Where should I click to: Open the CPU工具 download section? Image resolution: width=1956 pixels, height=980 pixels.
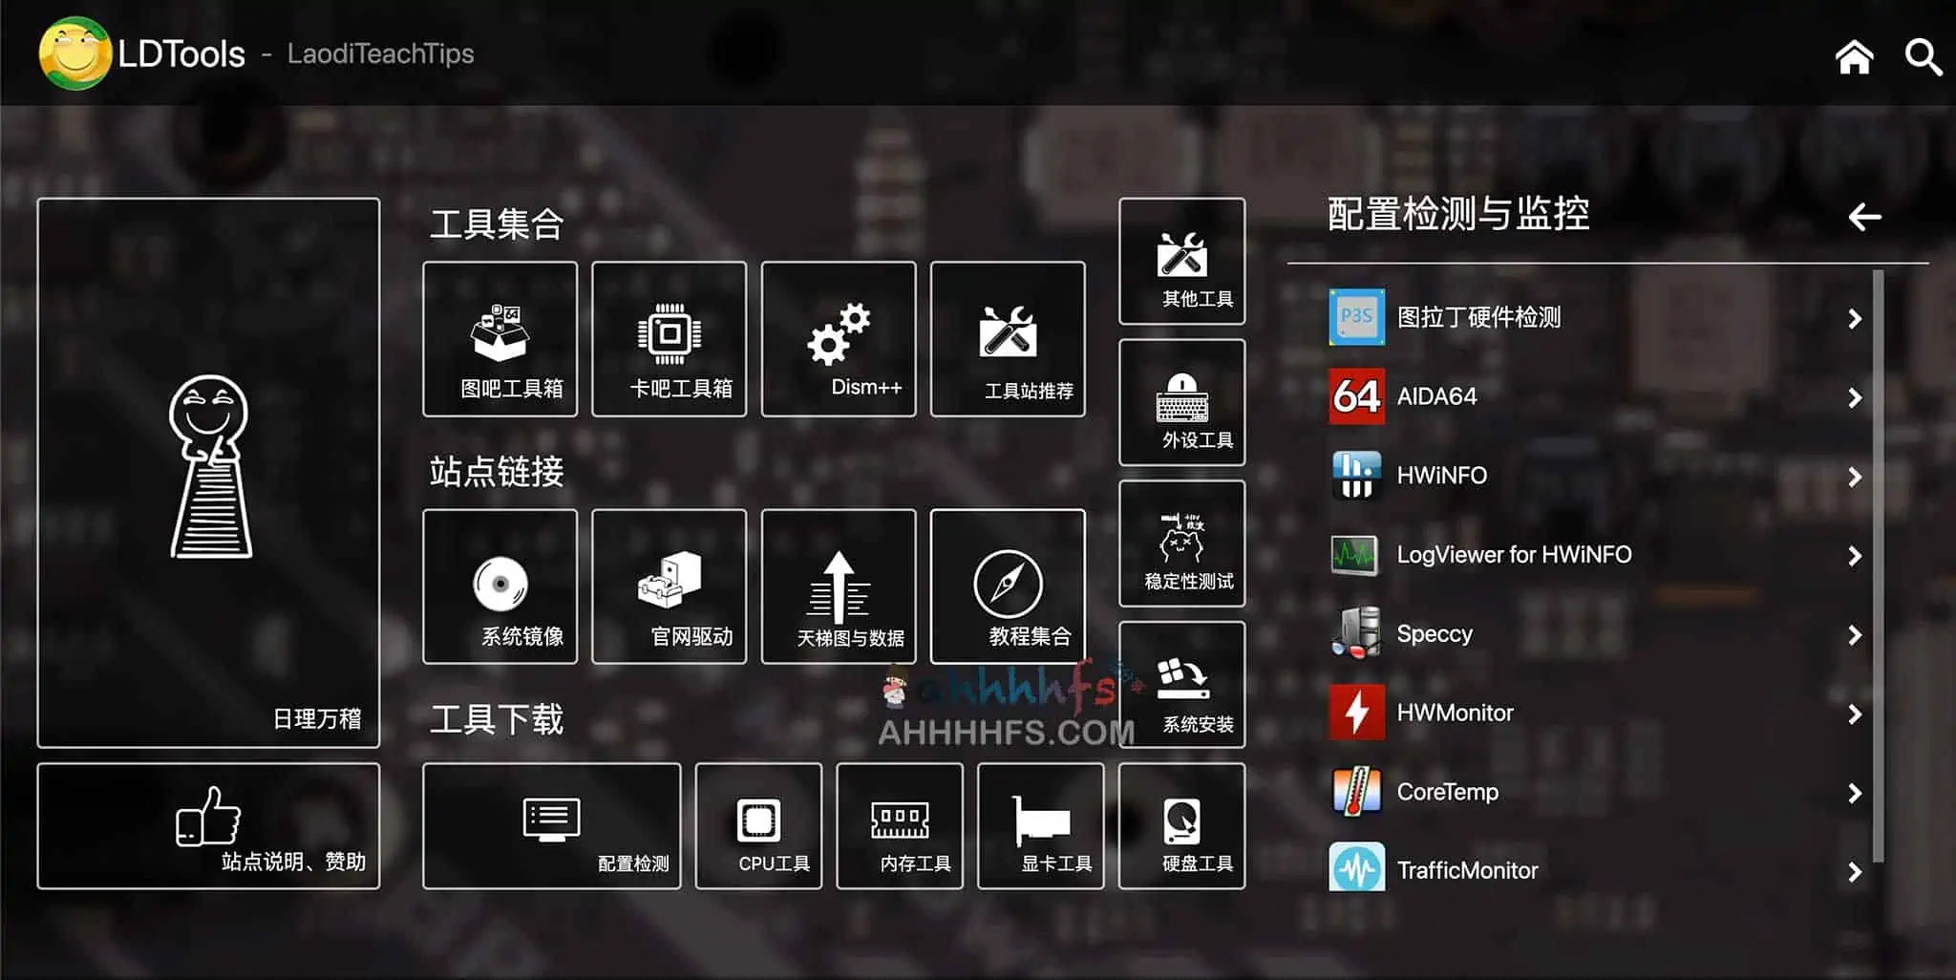pyautogui.click(x=758, y=826)
